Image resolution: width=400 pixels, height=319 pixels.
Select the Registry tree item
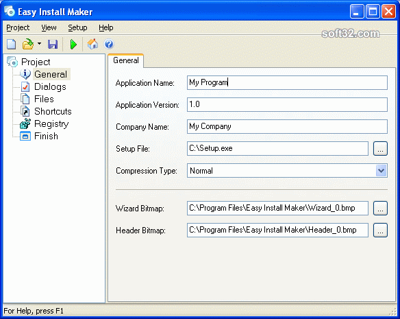click(x=51, y=123)
